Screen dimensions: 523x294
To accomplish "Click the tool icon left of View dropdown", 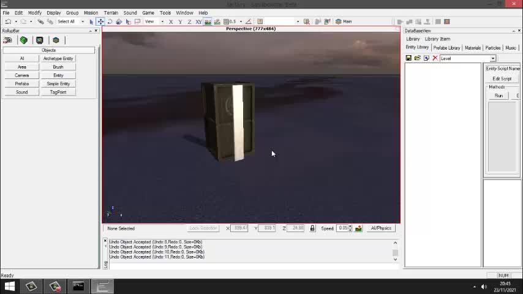I will point(137,21).
